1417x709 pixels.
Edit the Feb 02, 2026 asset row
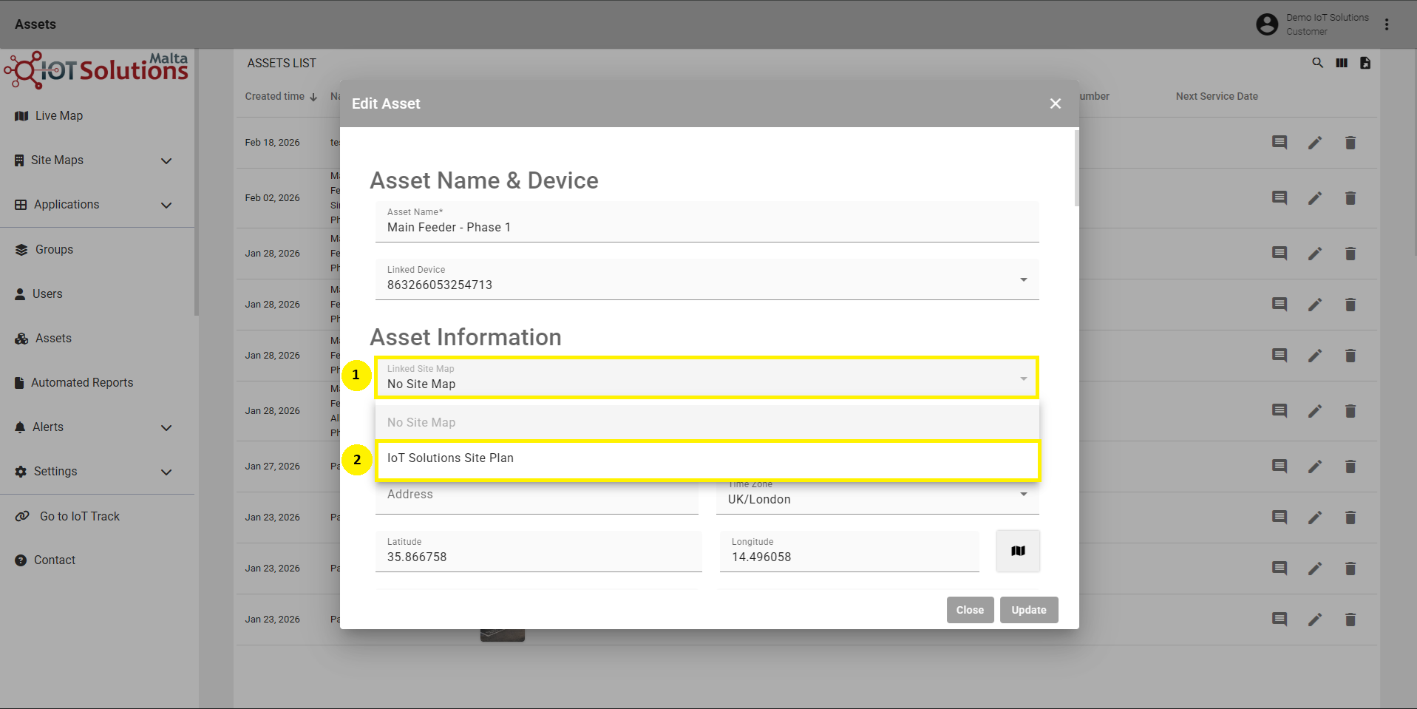[x=1315, y=198]
